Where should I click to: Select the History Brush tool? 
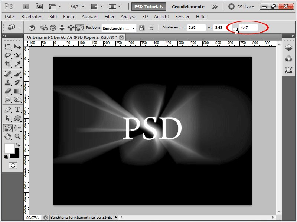(x=17, y=83)
